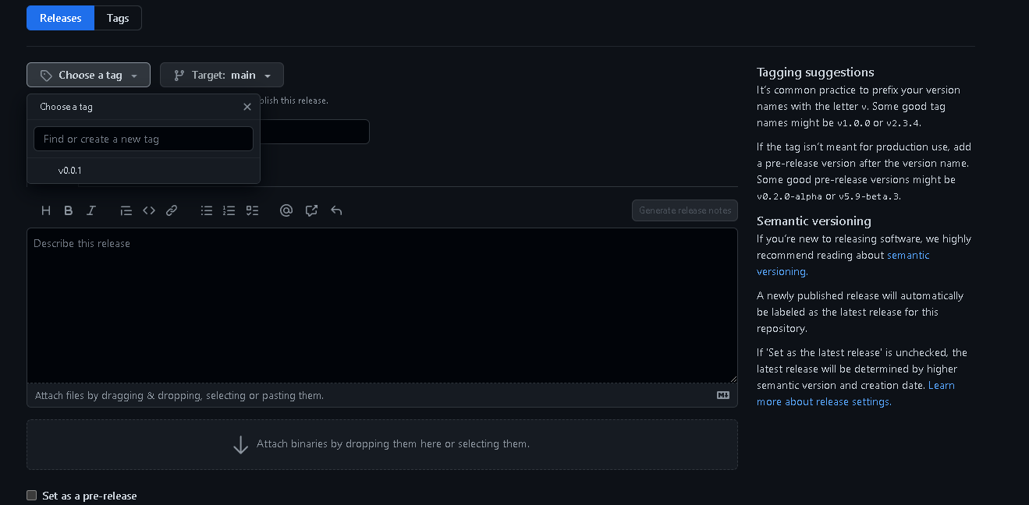Collapse the Choose a tag dropdown button
Screen dimensions: 1029x505
[x=88, y=75]
